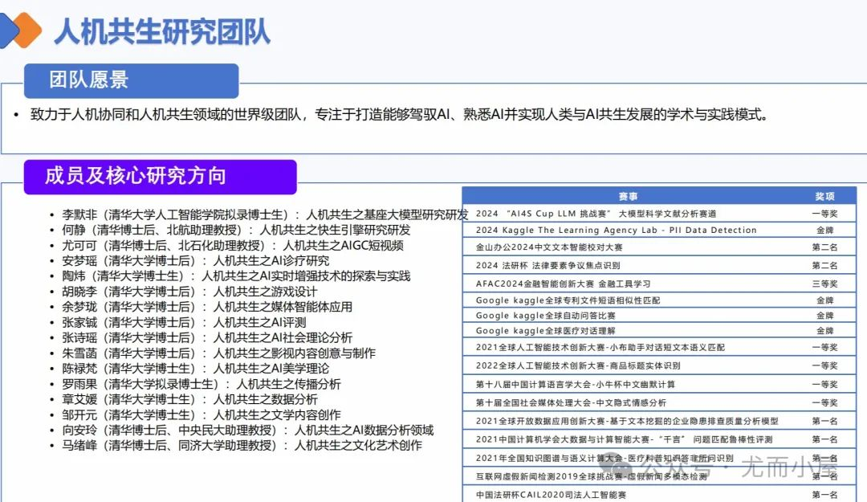Click 第一名 in the 全球开放数据应用创新大赛 row
This screenshot has height=502, width=867.
[824, 421]
